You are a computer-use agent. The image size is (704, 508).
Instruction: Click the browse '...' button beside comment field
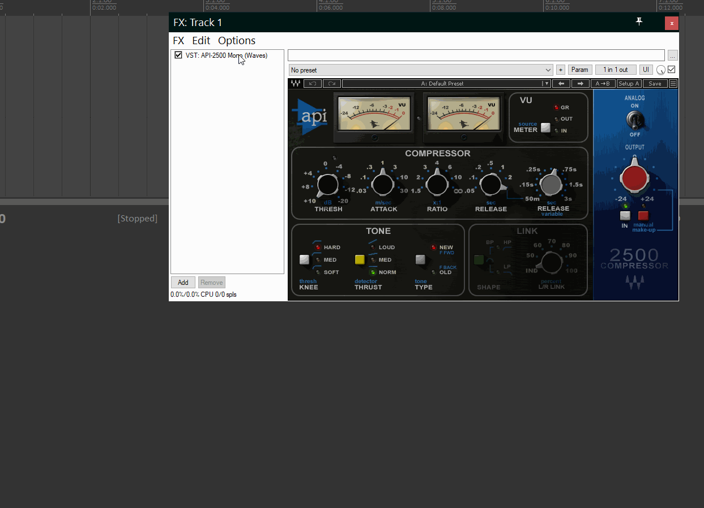pos(672,56)
